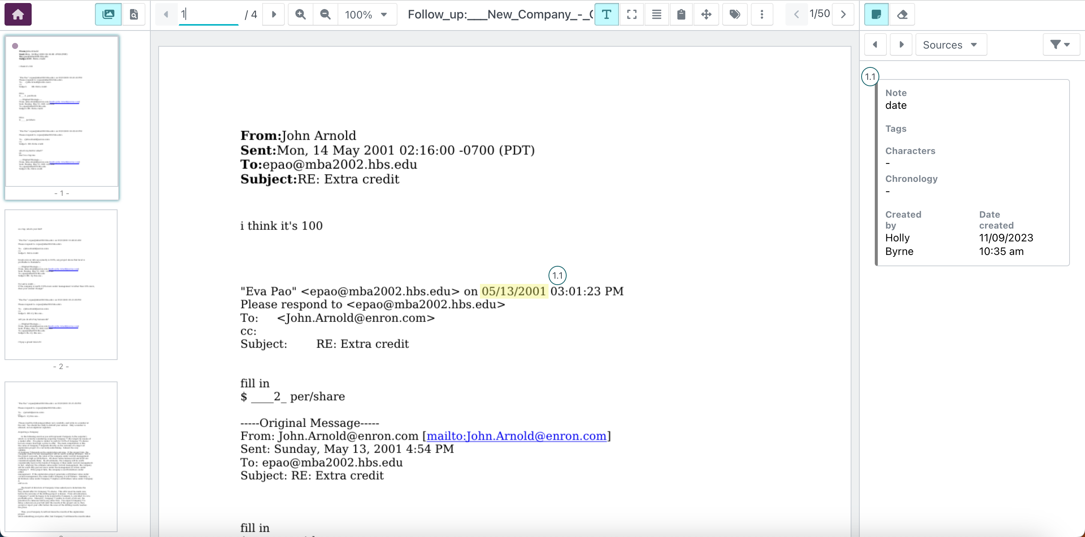This screenshot has height=537, width=1085.
Task: Click the zoom out magnifier
Action: coord(325,14)
